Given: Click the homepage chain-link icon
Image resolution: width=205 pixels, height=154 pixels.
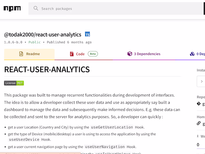Looking at the screenshot, I should pyautogui.click(x=199, y=123).
